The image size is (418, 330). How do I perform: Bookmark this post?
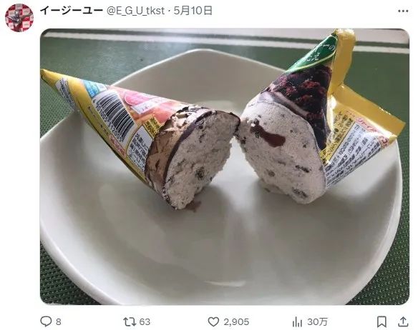pos(381,321)
